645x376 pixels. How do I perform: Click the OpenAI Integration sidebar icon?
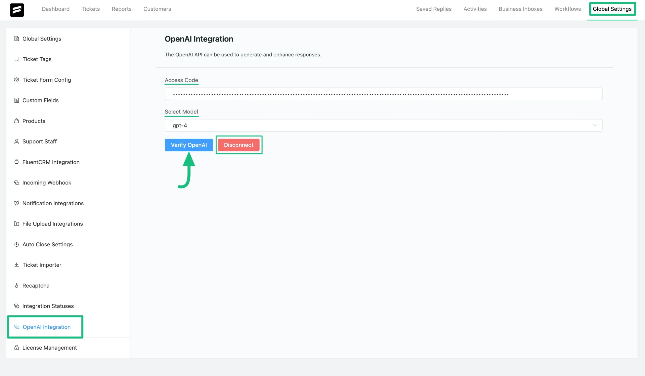point(17,327)
